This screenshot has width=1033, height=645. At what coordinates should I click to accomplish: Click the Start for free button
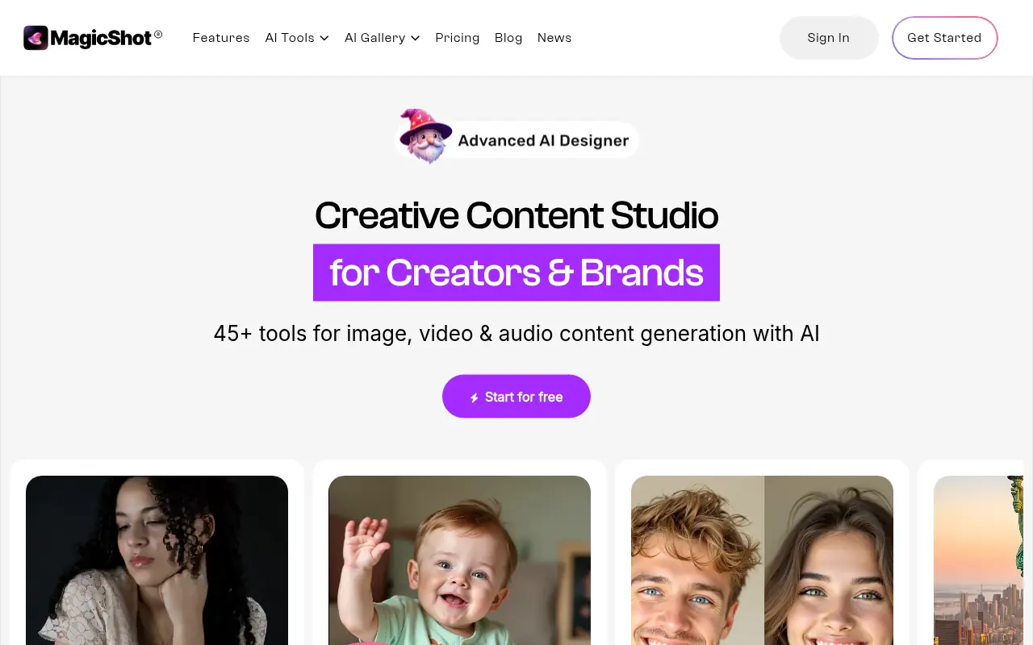pyautogui.click(x=516, y=397)
